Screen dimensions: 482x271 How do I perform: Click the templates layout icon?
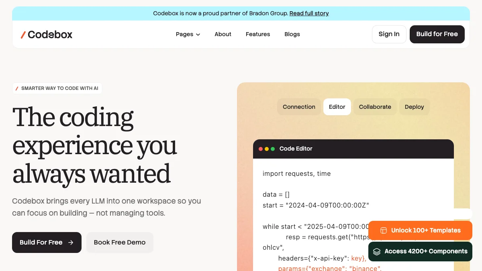tap(384, 230)
